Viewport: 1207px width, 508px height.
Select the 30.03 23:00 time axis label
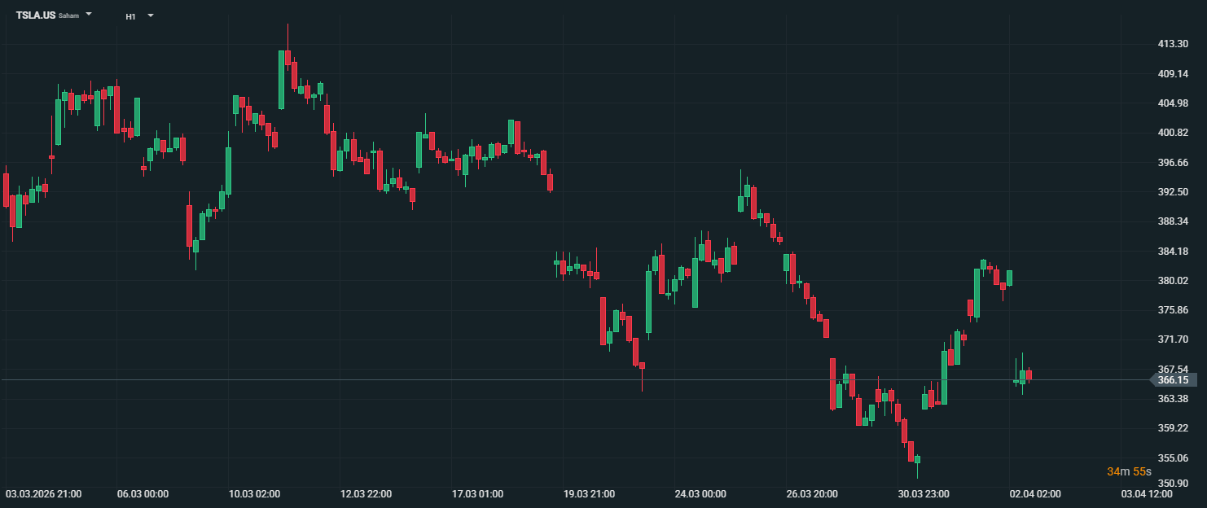click(924, 494)
